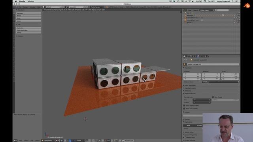Collapse the Transform section in tool shelf
The image size is (253, 142).
(x=21, y=10)
